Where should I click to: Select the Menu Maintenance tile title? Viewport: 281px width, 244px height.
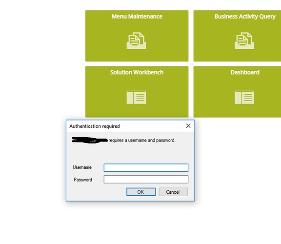(x=137, y=17)
